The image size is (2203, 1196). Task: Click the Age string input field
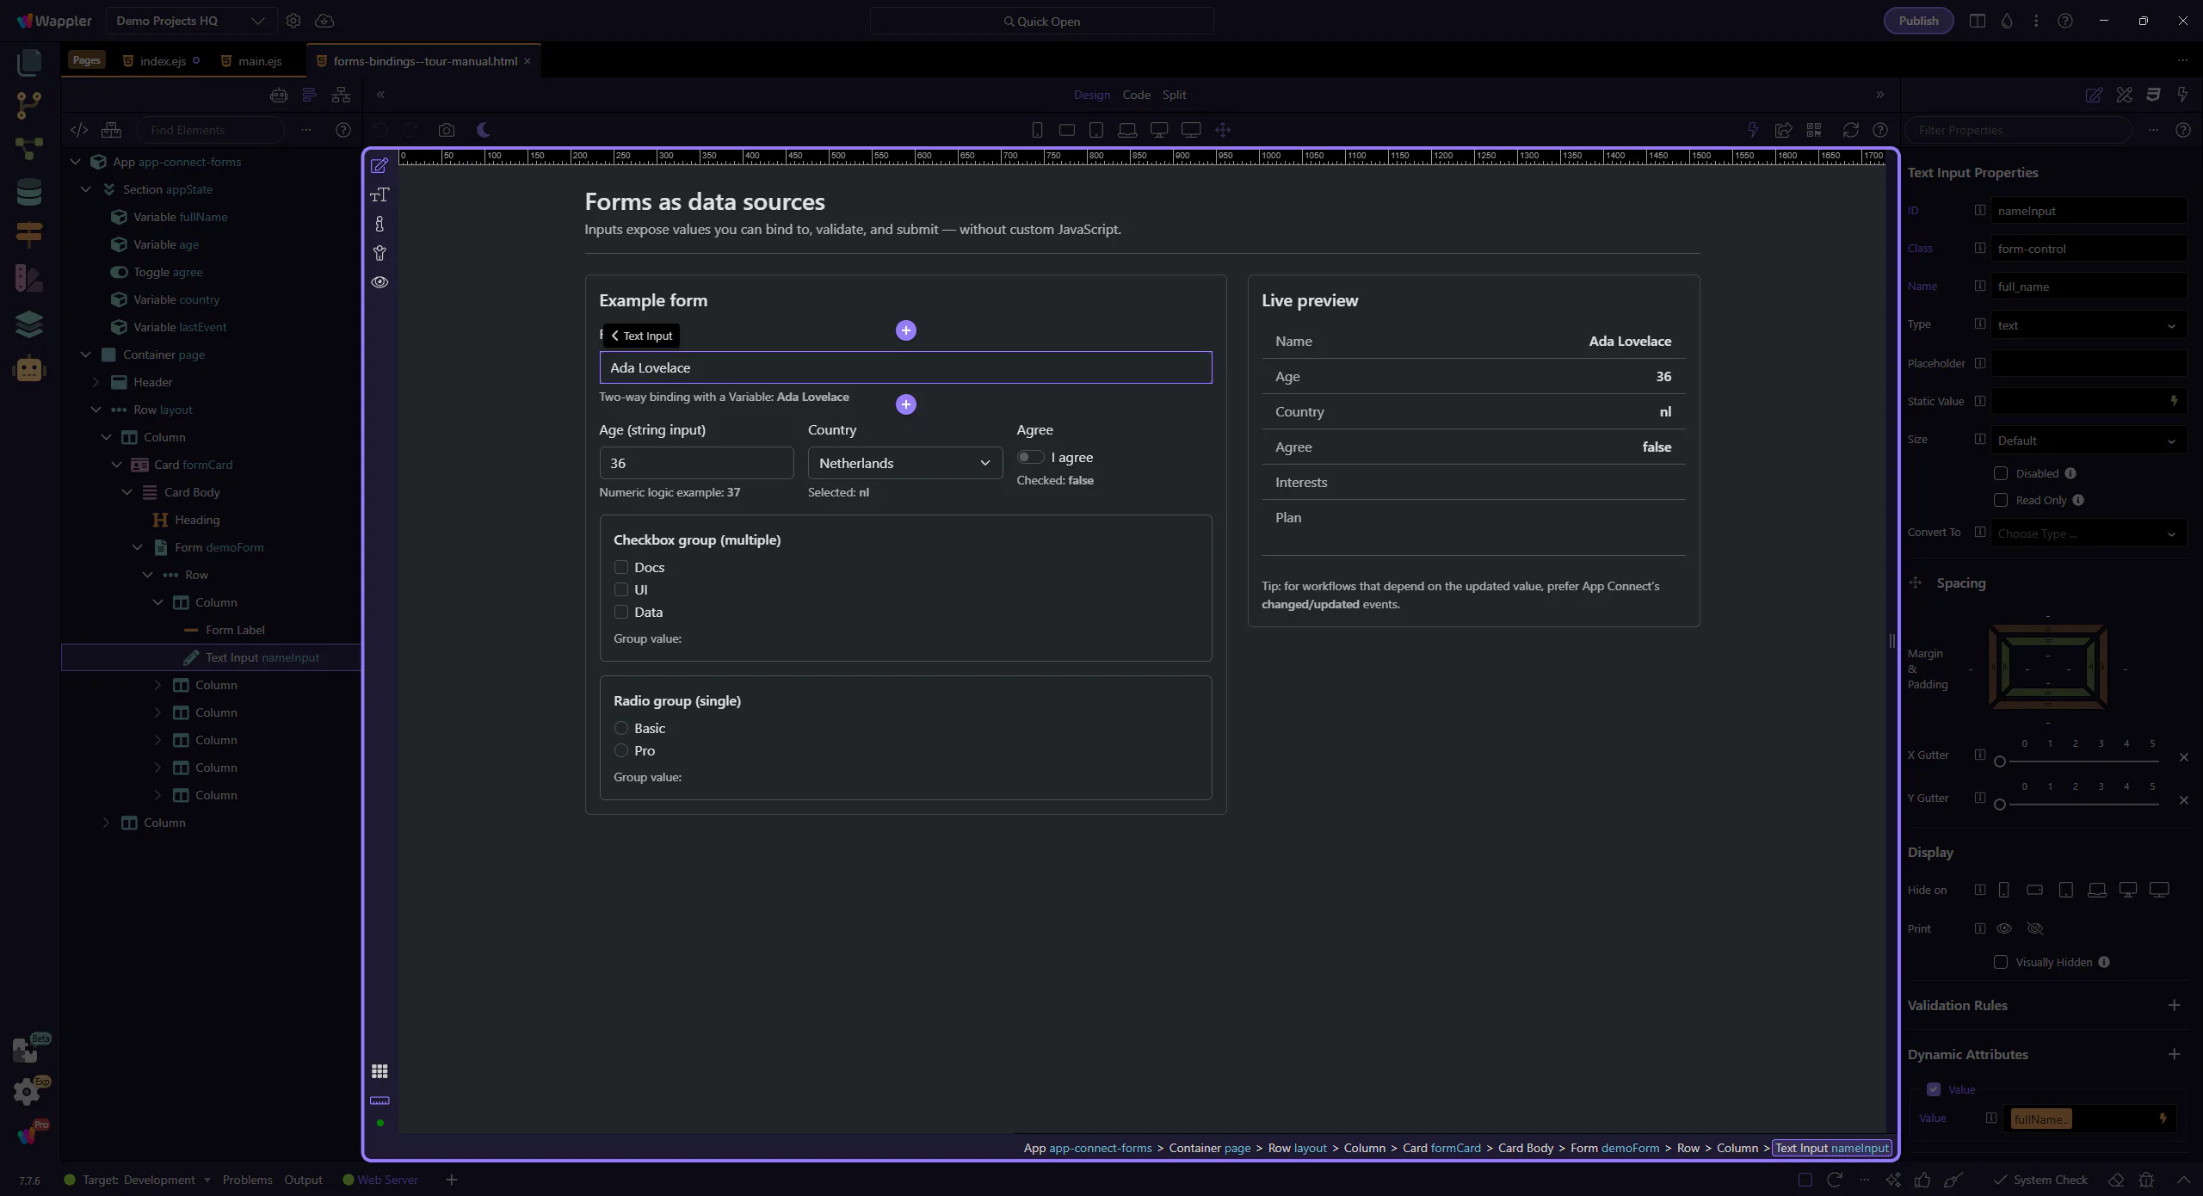pyautogui.click(x=695, y=463)
